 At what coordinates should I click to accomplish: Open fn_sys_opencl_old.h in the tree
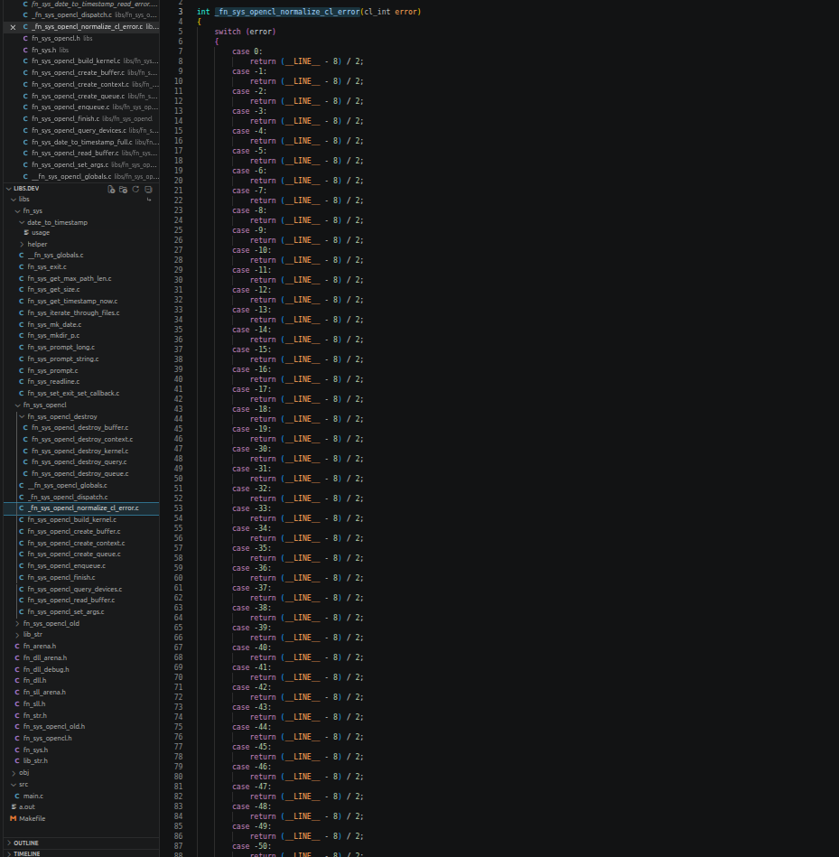[81, 726]
